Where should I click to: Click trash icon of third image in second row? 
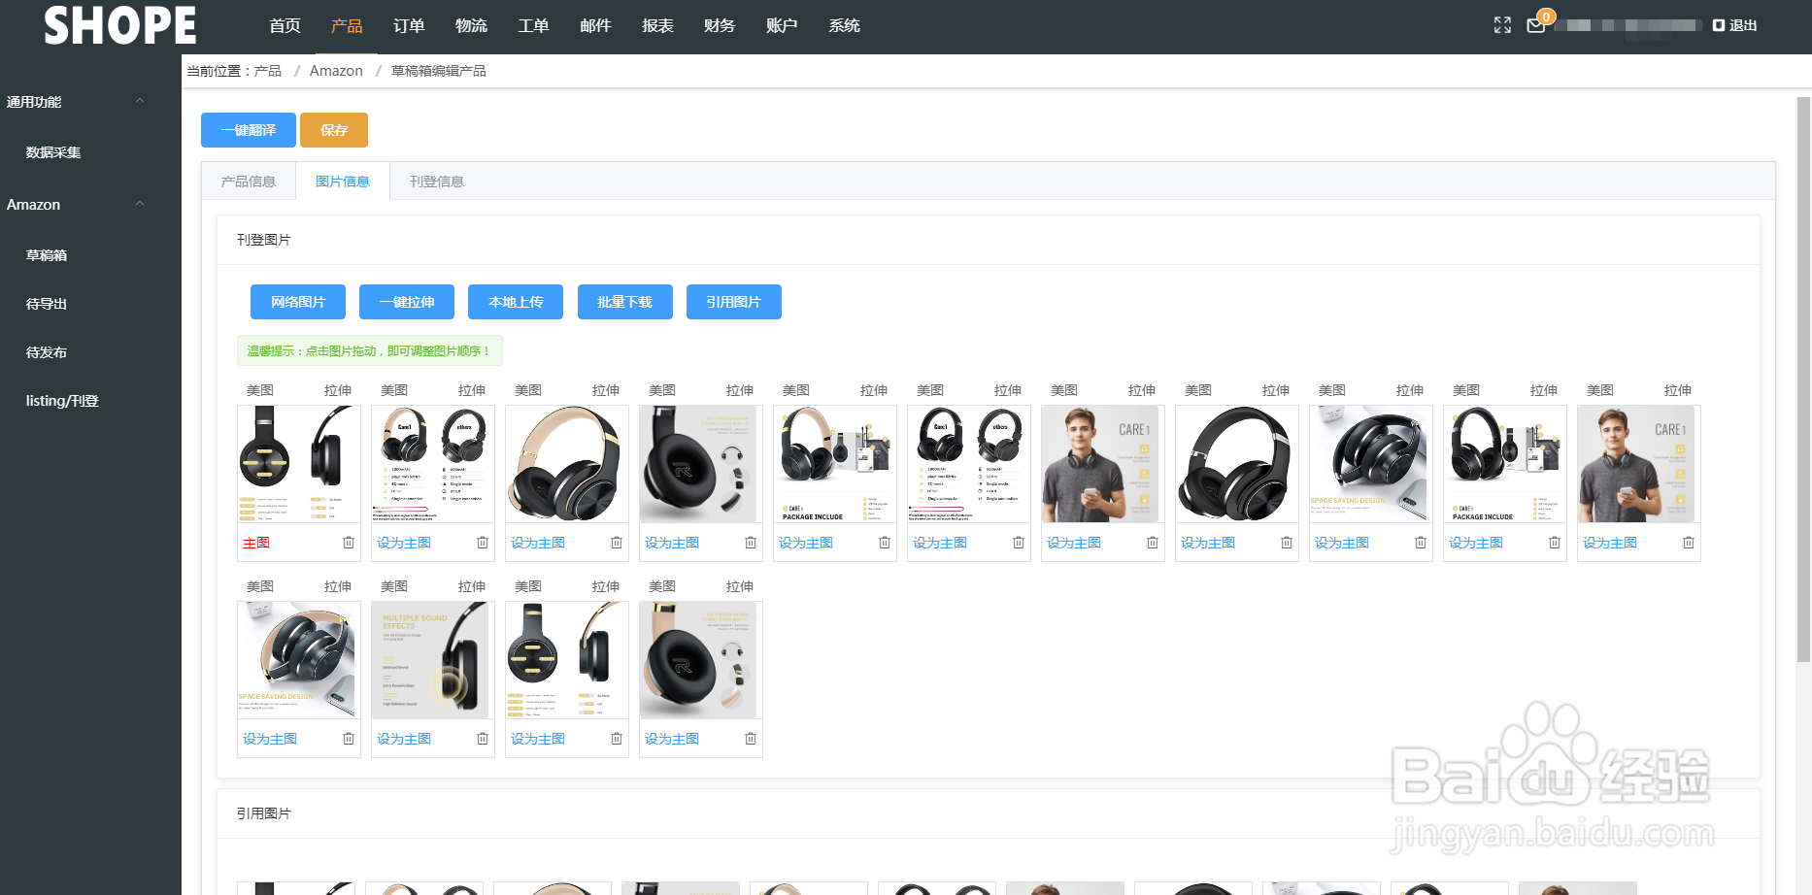pyautogui.click(x=617, y=739)
